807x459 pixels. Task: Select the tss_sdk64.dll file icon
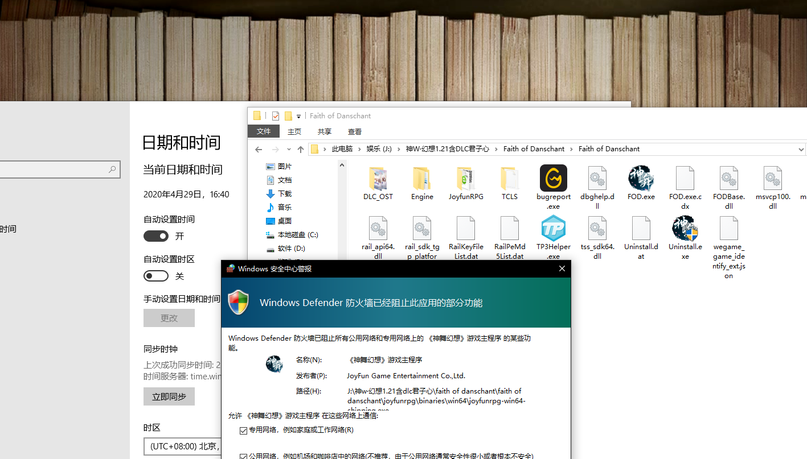(597, 228)
